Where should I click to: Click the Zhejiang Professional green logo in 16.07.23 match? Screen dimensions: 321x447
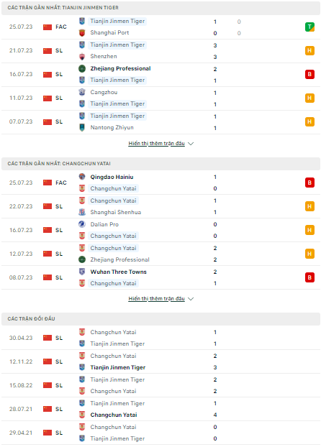coord(82,69)
